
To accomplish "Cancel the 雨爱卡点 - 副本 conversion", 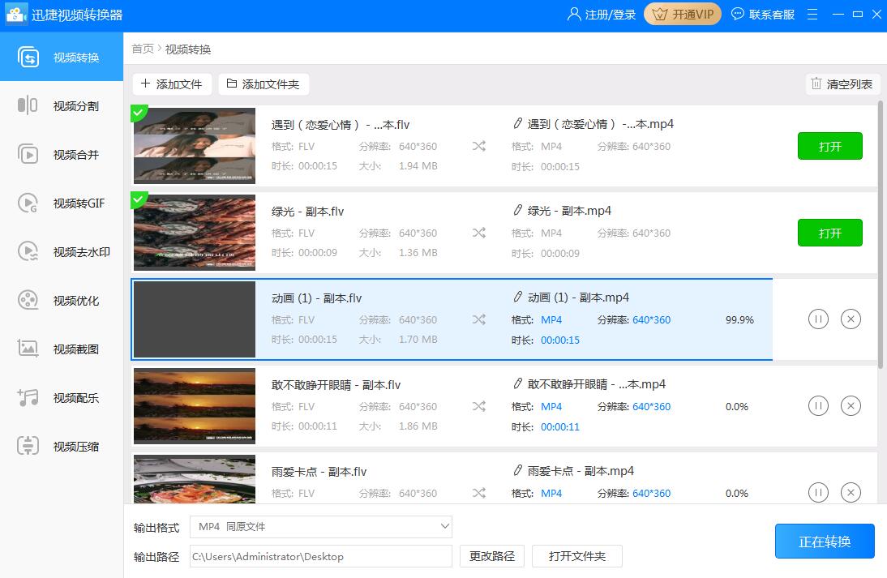I will [x=851, y=492].
